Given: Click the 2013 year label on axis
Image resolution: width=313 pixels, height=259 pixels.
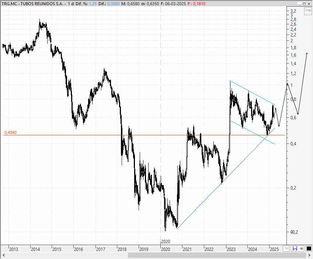Looking at the screenshot, I should click(x=13, y=249).
